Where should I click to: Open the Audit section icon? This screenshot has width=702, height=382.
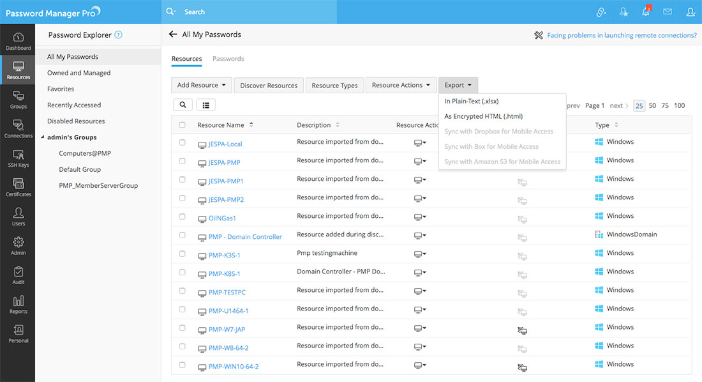click(x=18, y=275)
